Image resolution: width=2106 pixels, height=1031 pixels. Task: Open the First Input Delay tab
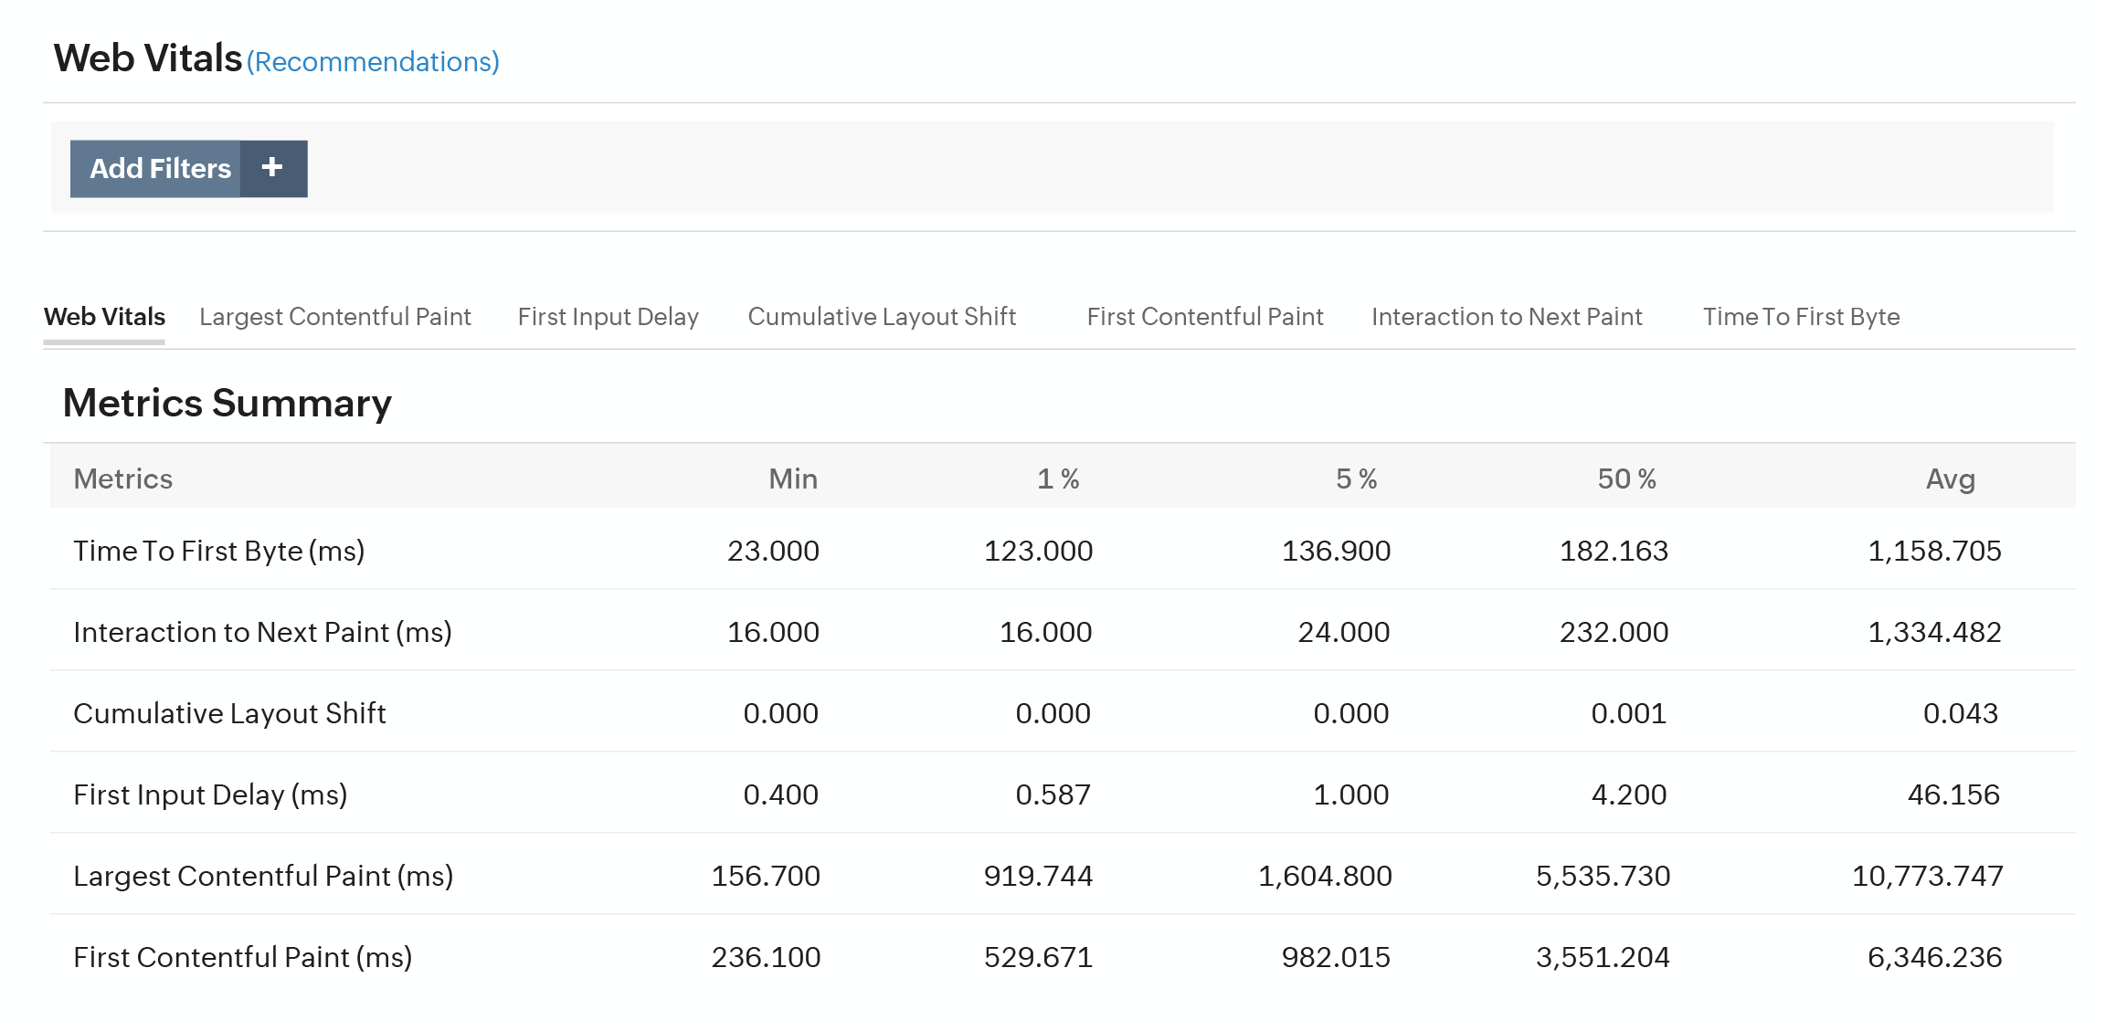[609, 317]
